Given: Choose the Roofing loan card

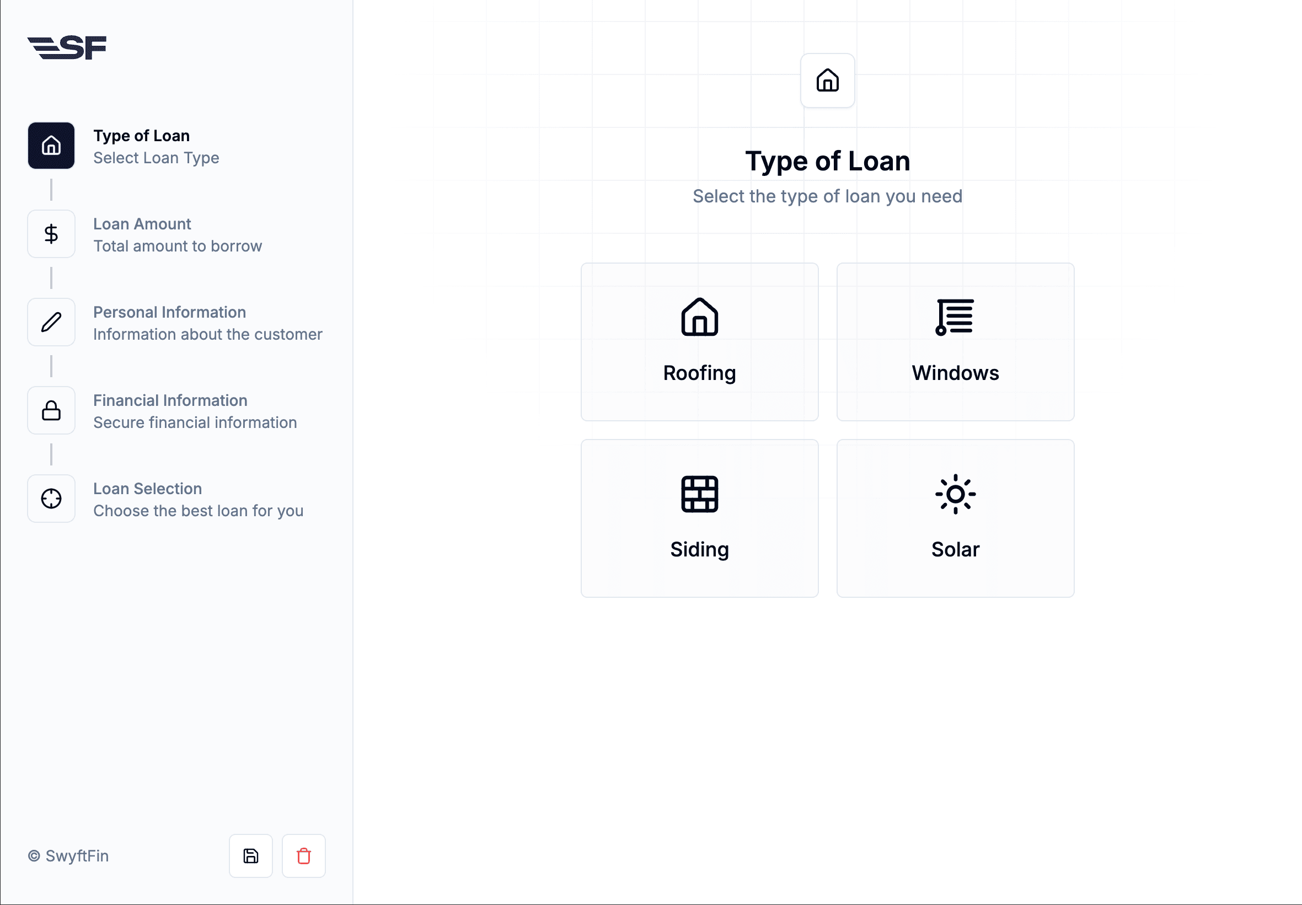Looking at the screenshot, I should [x=699, y=342].
